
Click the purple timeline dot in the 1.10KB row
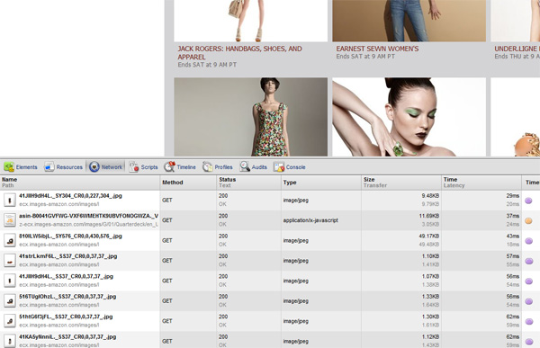click(528, 262)
